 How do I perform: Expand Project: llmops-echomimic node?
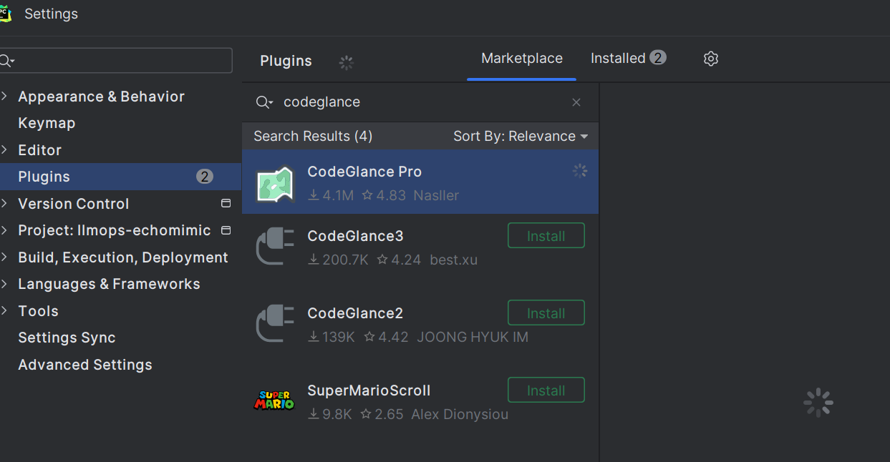4,230
